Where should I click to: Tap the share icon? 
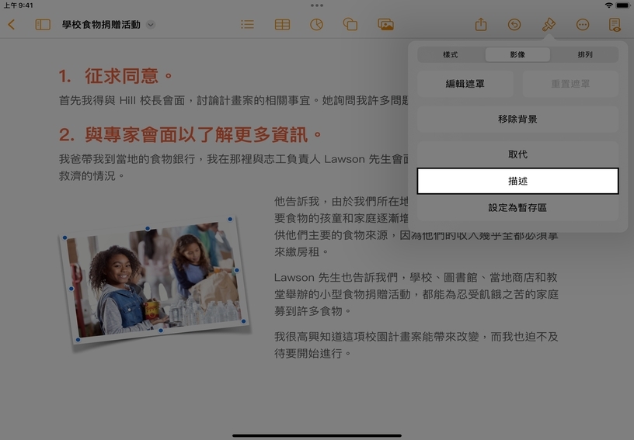coord(481,25)
